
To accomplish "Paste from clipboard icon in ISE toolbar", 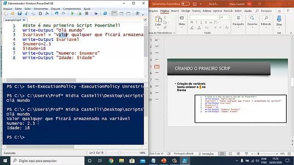I will (x=40, y=13).
